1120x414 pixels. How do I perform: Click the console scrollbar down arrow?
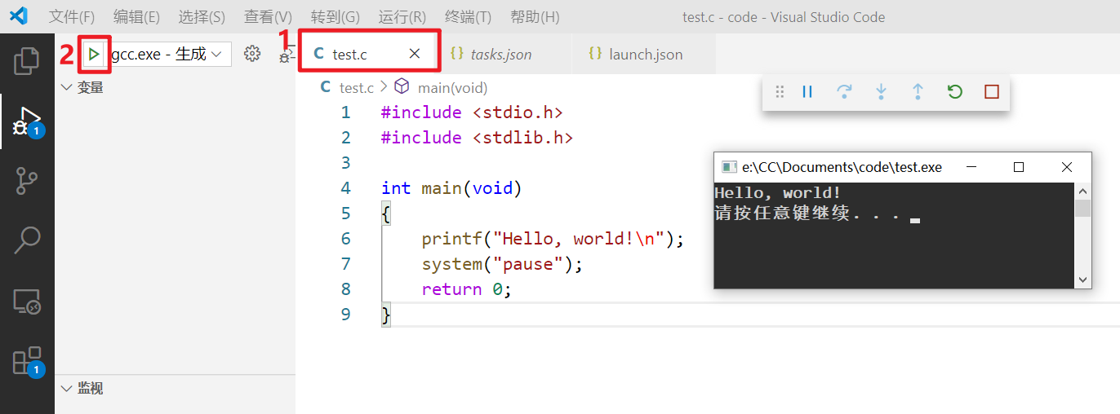pos(1083,280)
